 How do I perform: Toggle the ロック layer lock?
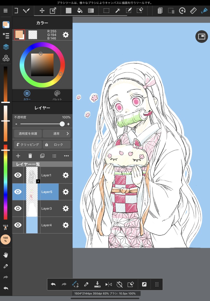(56, 145)
